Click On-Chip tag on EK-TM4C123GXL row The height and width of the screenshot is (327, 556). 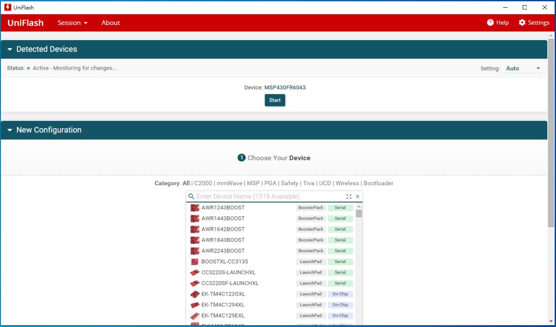tap(340, 294)
